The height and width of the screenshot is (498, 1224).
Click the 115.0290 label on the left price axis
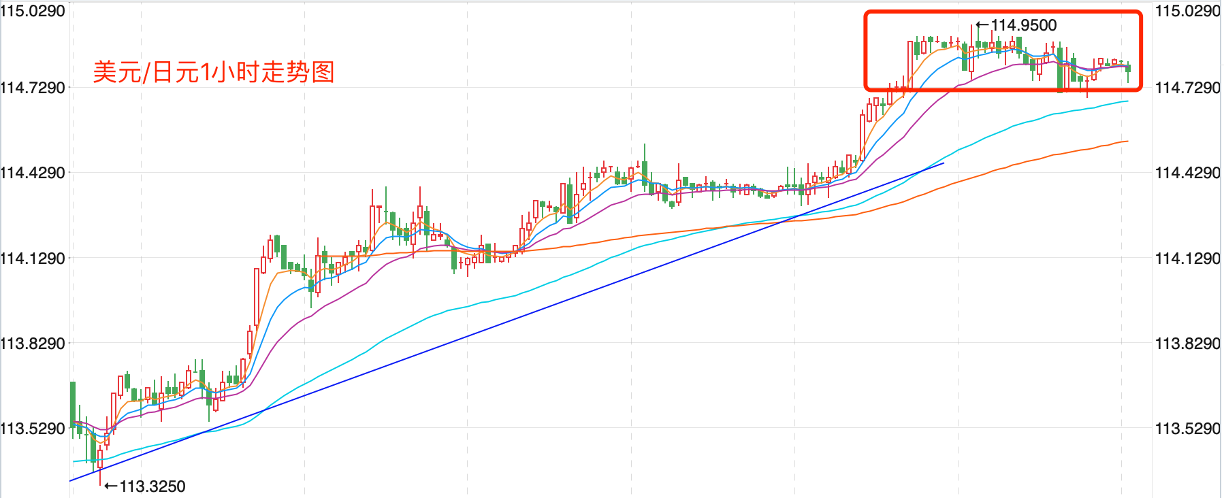(x=33, y=11)
